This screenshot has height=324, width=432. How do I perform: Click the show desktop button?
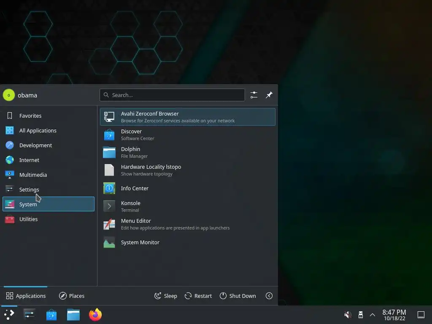[x=421, y=315]
